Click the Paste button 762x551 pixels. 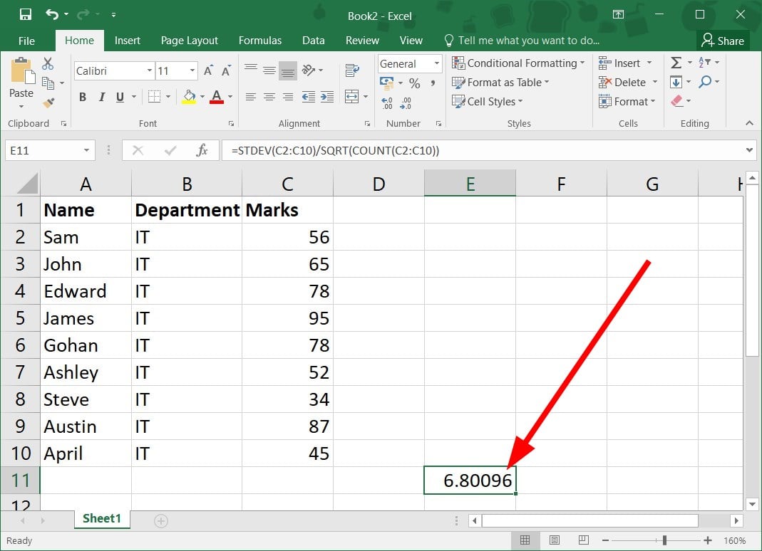pyautogui.click(x=21, y=80)
